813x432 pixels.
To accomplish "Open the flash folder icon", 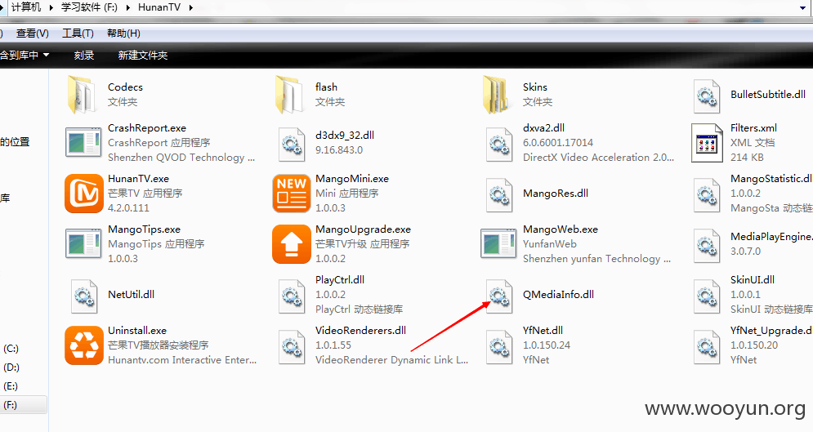I will pos(290,94).
